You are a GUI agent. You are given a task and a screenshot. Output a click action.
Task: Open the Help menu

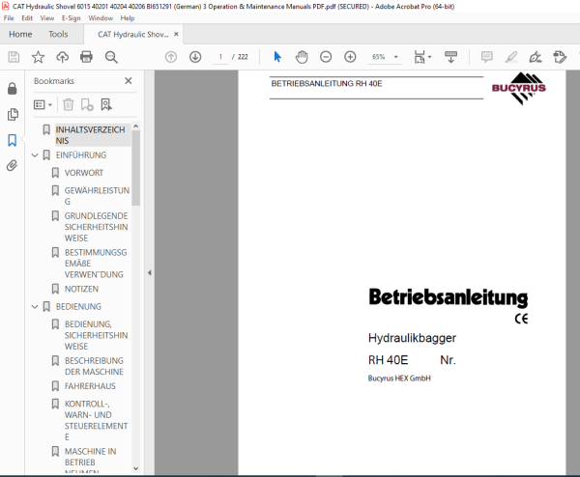coord(128,18)
